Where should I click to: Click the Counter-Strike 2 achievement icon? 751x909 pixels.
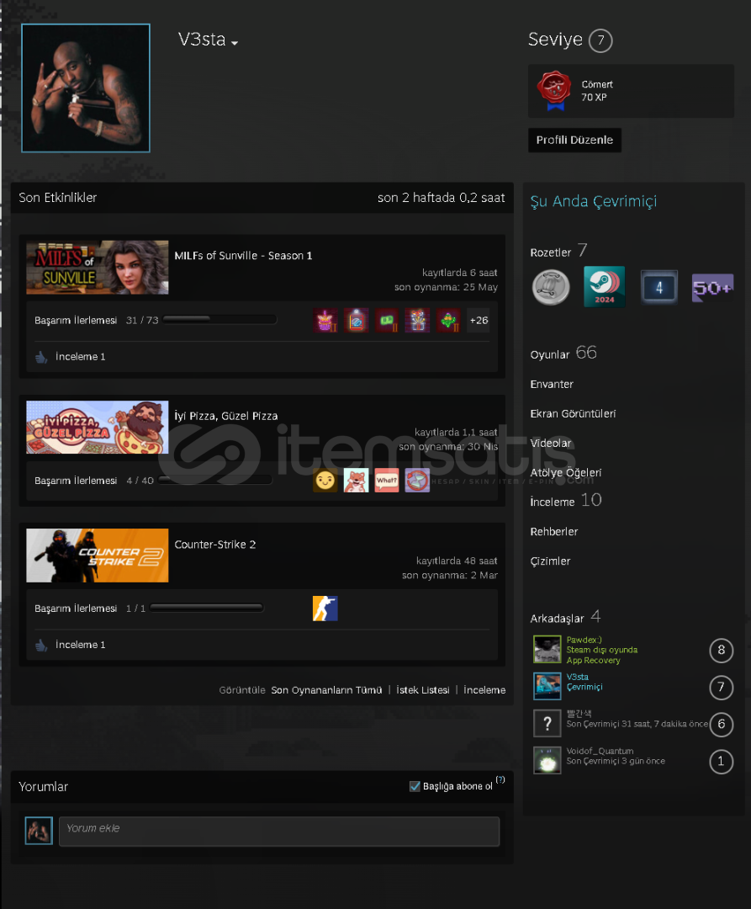[325, 609]
